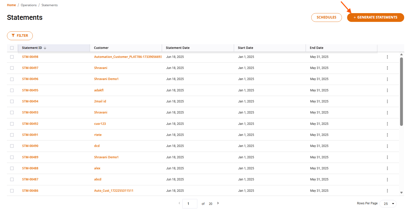Toggle the select-all checkbox in the header
Screen dimensions: 406x209
12,48
